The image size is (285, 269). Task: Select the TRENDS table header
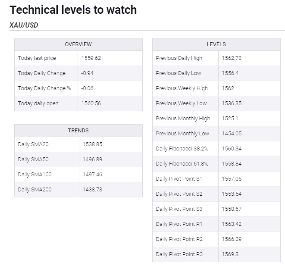[78, 131]
